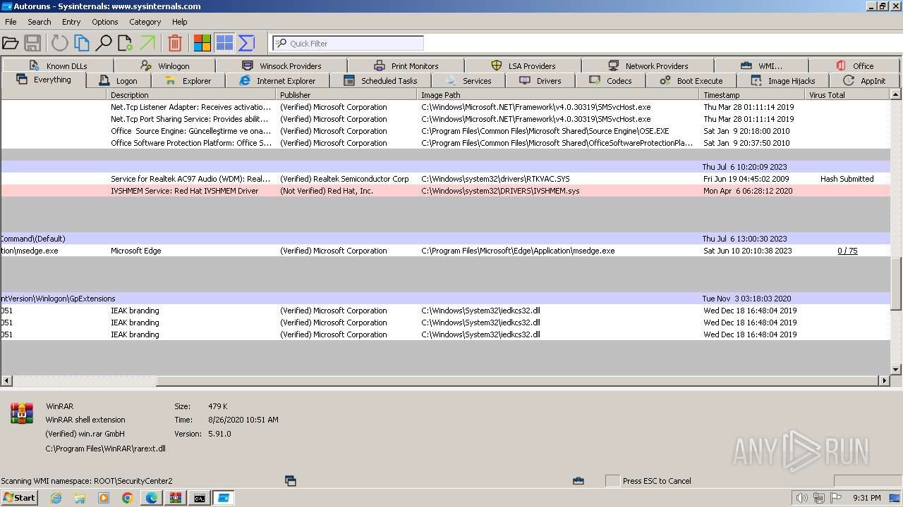The image size is (903, 507).
Task: Open the Category menu
Action: 145,22
